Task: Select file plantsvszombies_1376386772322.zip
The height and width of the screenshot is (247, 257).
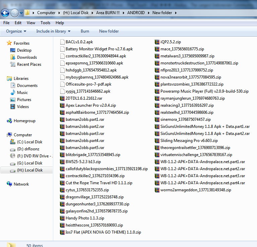Action: click(192, 84)
